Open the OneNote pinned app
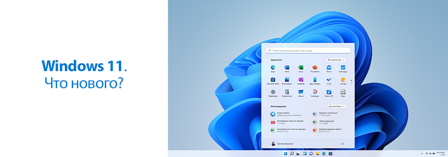The image size is (448, 157). (301, 81)
